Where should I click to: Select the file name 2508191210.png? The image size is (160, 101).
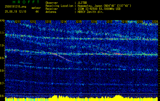[16, 7]
